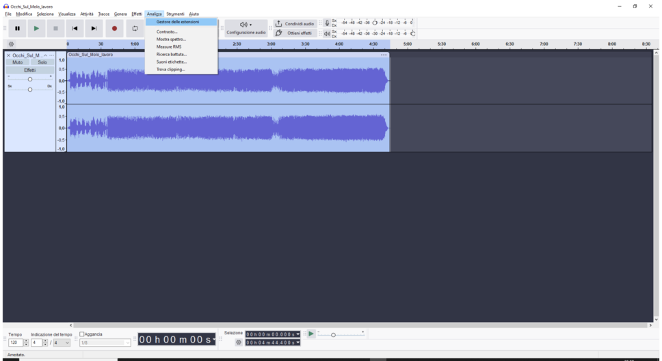Screen dimensions: 662x361
Task: Choose Contrasto... from the Analizza menu
Action: pos(181,31)
